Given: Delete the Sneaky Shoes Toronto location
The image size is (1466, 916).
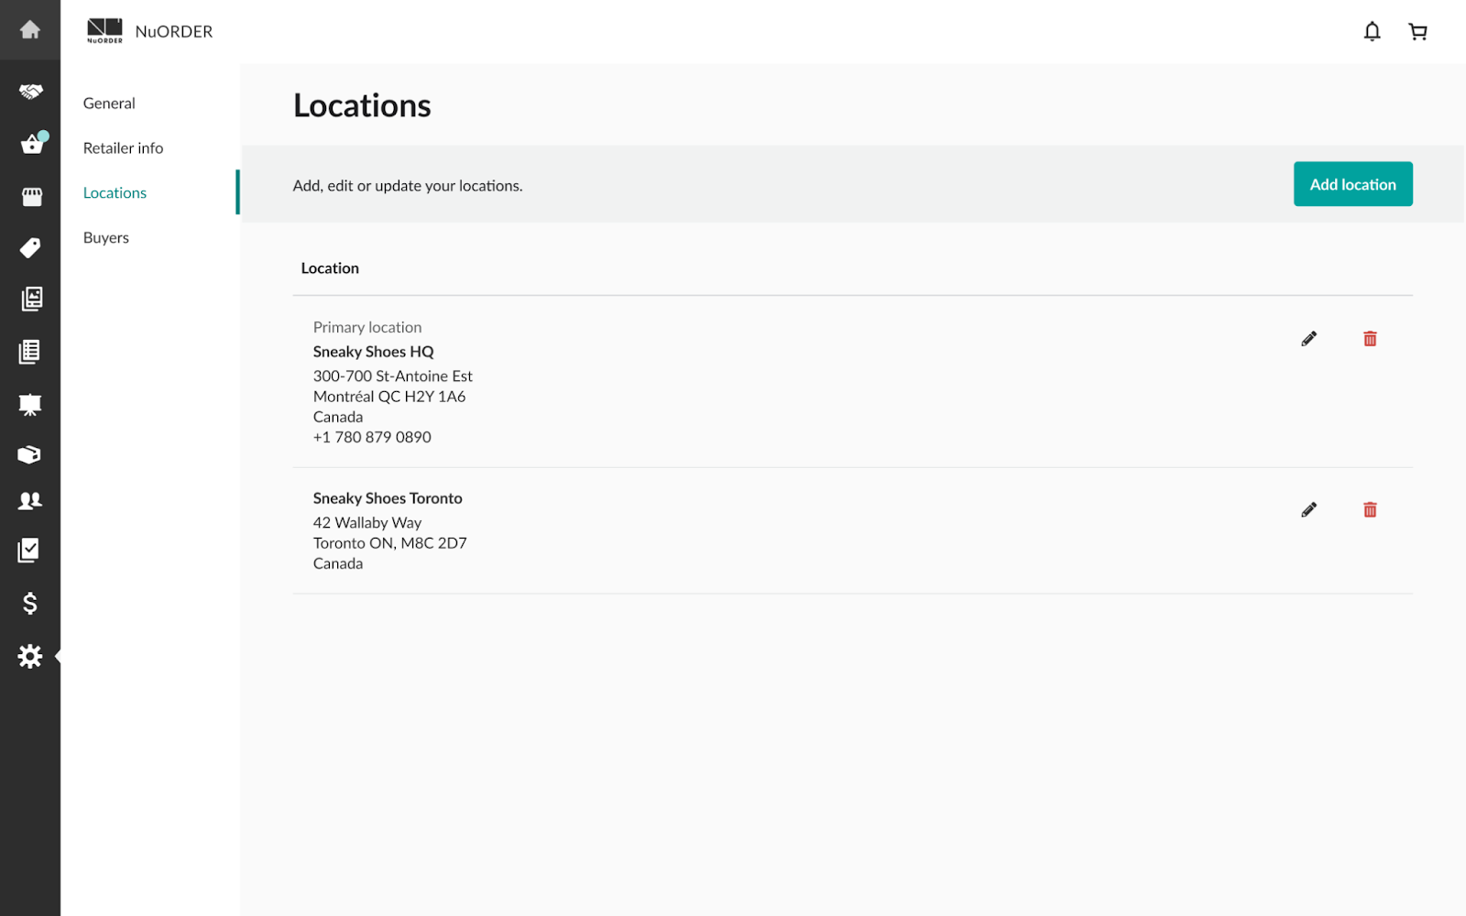Looking at the screenshot, I should pos(1370,510).
